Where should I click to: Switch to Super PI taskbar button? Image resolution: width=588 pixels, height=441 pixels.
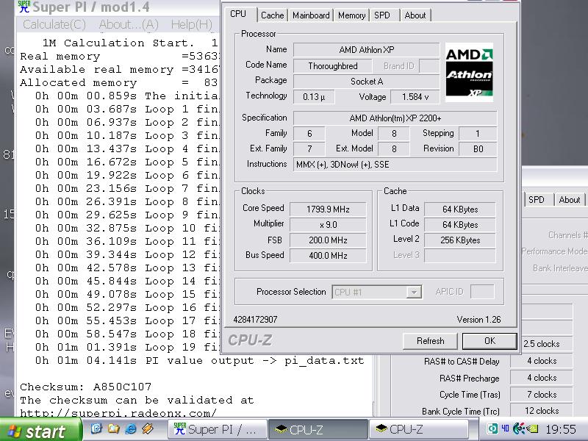tap(218, 429)
